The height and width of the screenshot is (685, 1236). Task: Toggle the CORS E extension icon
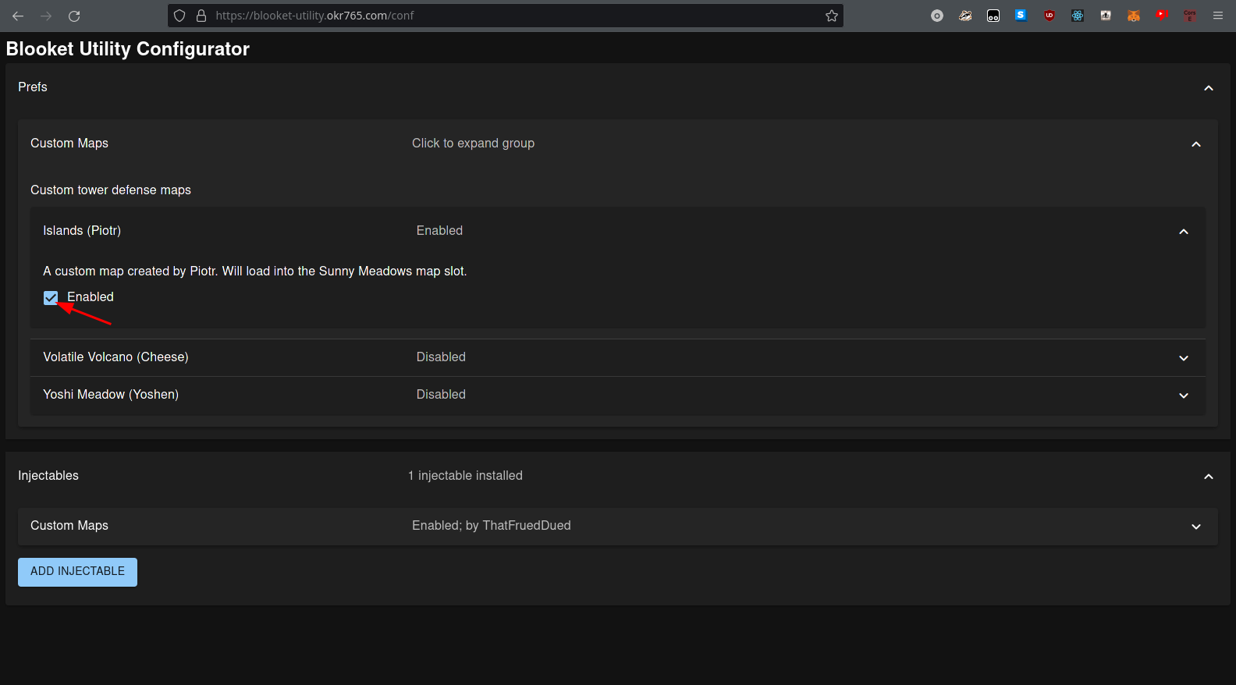(x=1190, y=16)
